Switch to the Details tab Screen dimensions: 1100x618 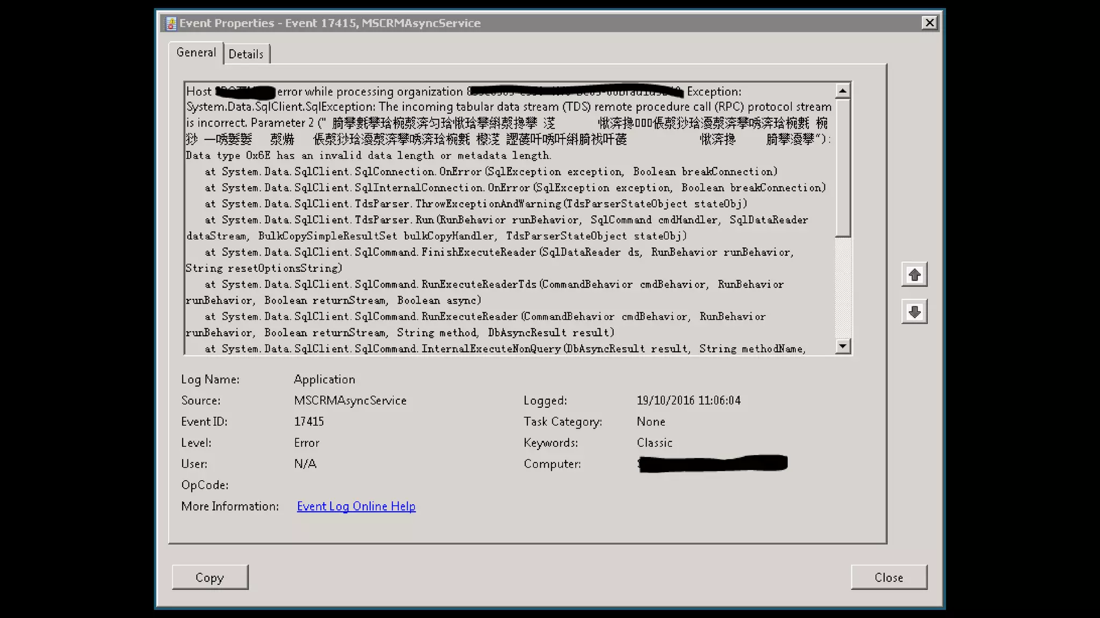click(x=246, y=54)
